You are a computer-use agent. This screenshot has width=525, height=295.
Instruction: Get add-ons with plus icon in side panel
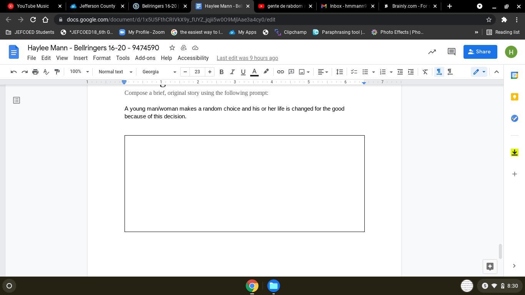[x=515, y=174]
